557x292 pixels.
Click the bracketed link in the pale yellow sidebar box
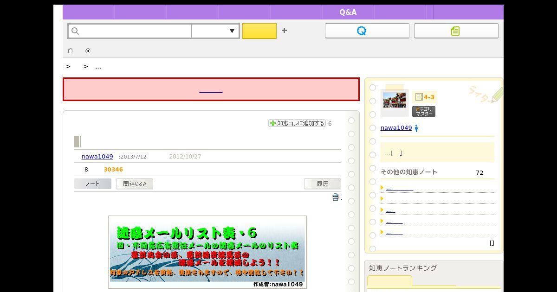tap(397, 153)
